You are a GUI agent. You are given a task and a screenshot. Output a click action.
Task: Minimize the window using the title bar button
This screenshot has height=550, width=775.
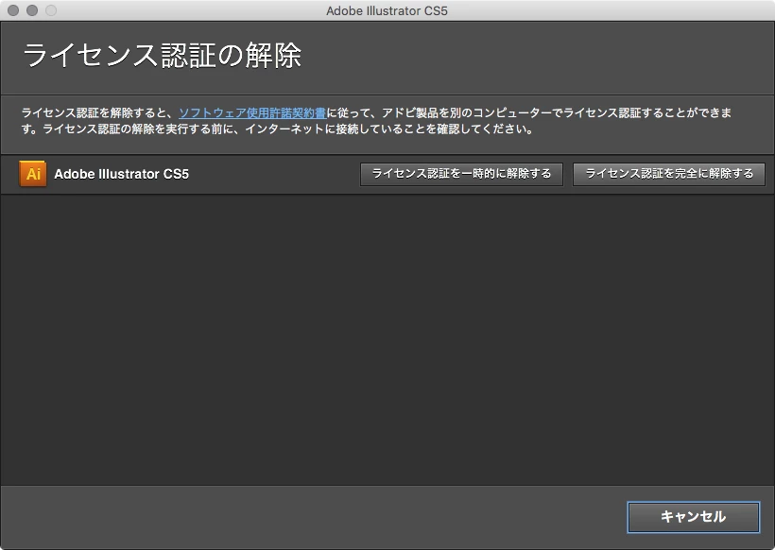32,10
